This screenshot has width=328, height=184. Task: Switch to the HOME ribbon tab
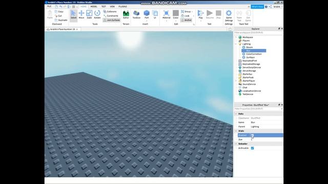coord(84,7)
